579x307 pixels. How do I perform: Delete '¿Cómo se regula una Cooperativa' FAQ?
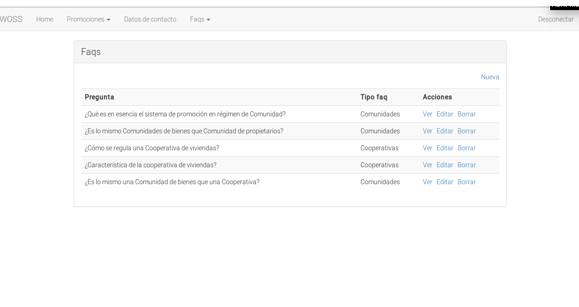466,148
